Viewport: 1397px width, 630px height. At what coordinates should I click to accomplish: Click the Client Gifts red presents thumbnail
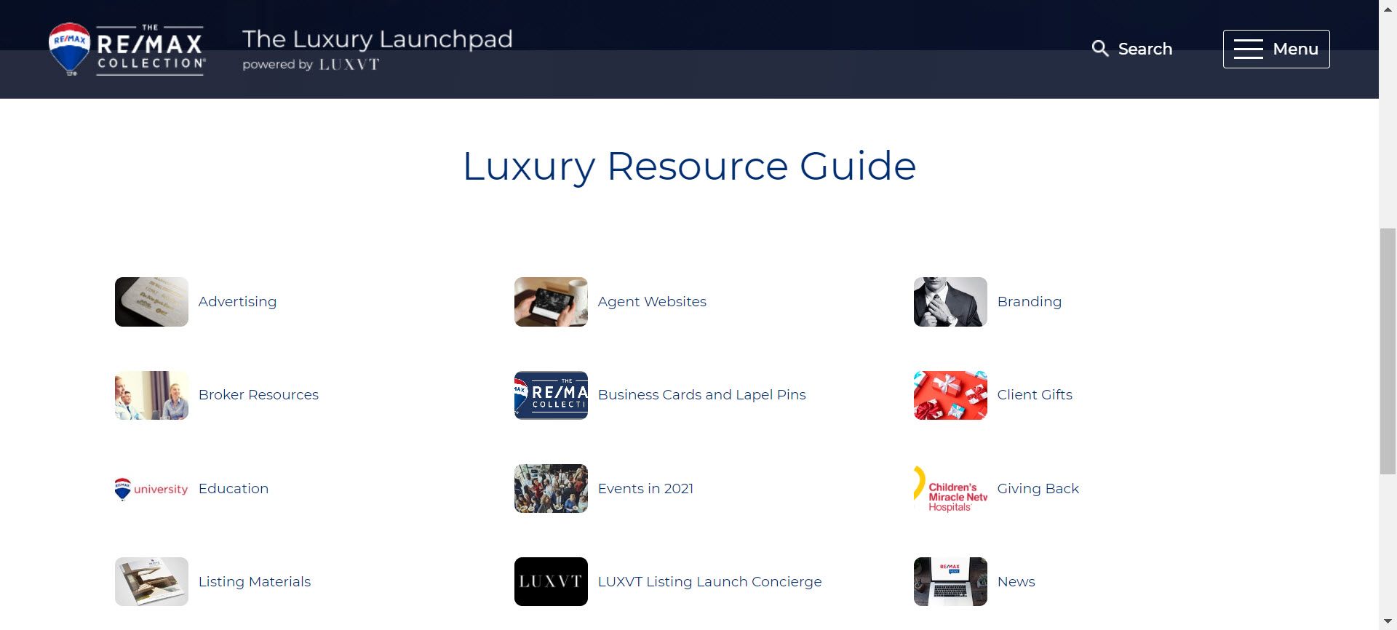950,395
